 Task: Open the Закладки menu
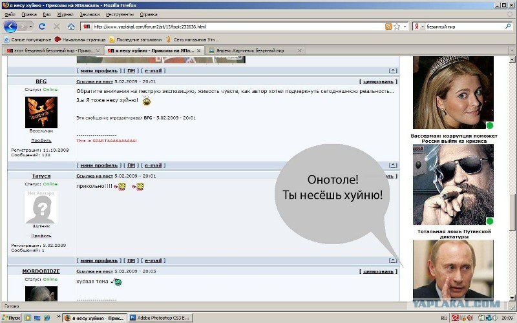[89, 14]
